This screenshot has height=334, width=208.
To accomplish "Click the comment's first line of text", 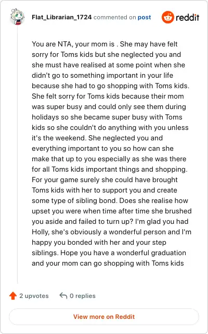I will tap(105, 44).
